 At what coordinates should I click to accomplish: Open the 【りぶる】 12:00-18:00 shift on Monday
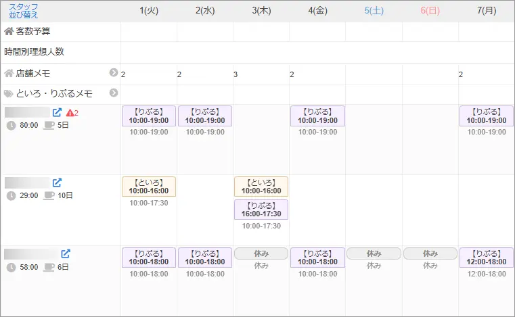click(x=486, y=258)
